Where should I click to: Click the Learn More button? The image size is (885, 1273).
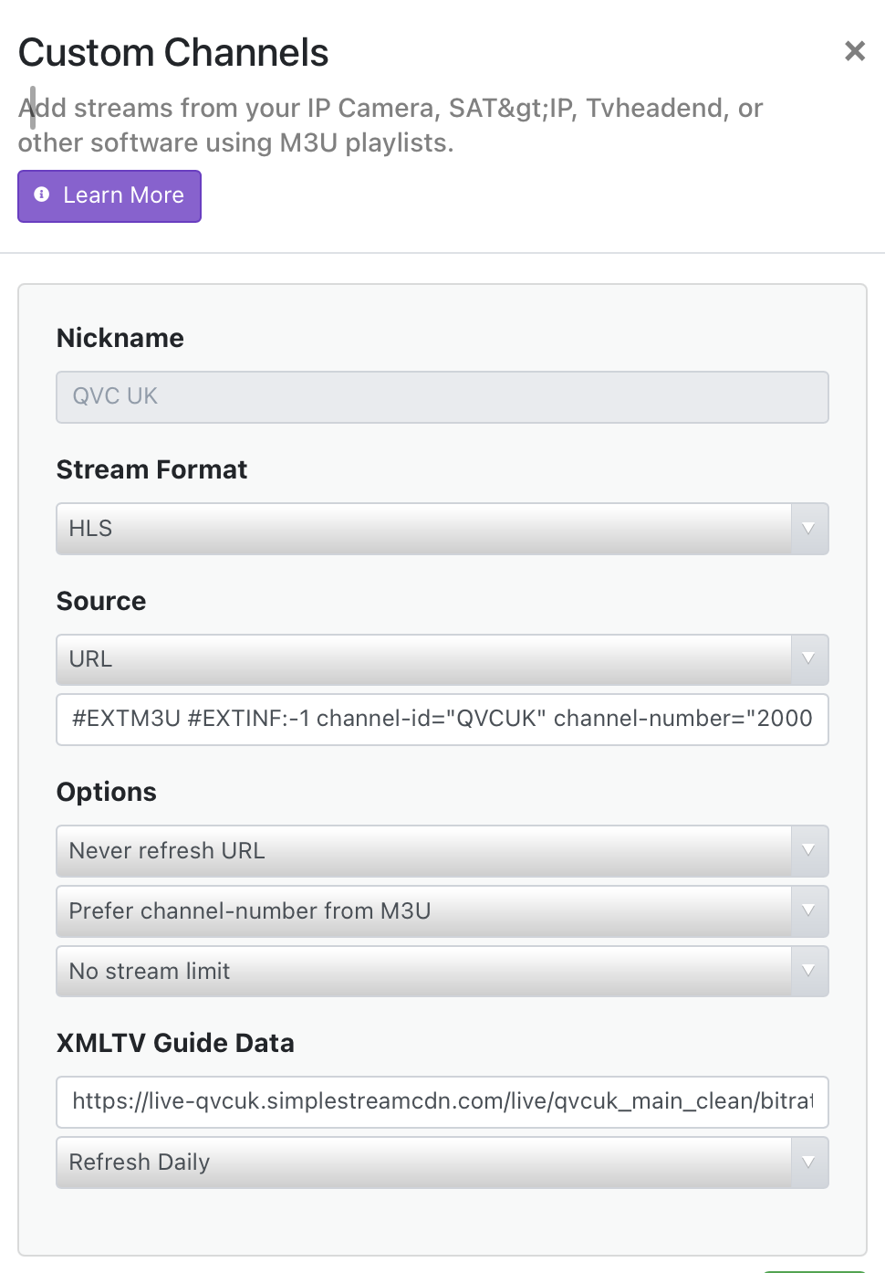[109, 195]
